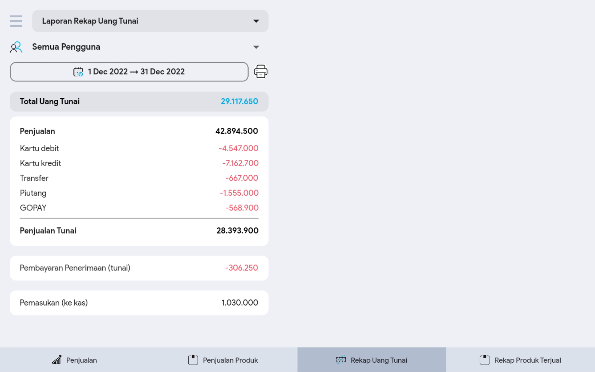Screen dimensions: 595x372
Task: Switch to the Penjualan tab
Action: pos(74,360)
